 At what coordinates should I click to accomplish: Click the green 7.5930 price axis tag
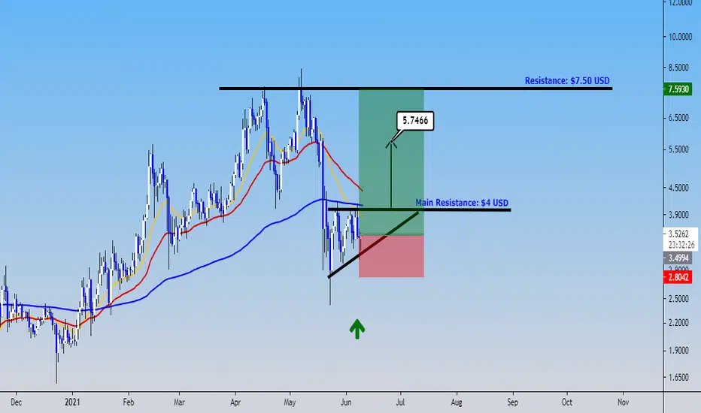tap(678, 89)
